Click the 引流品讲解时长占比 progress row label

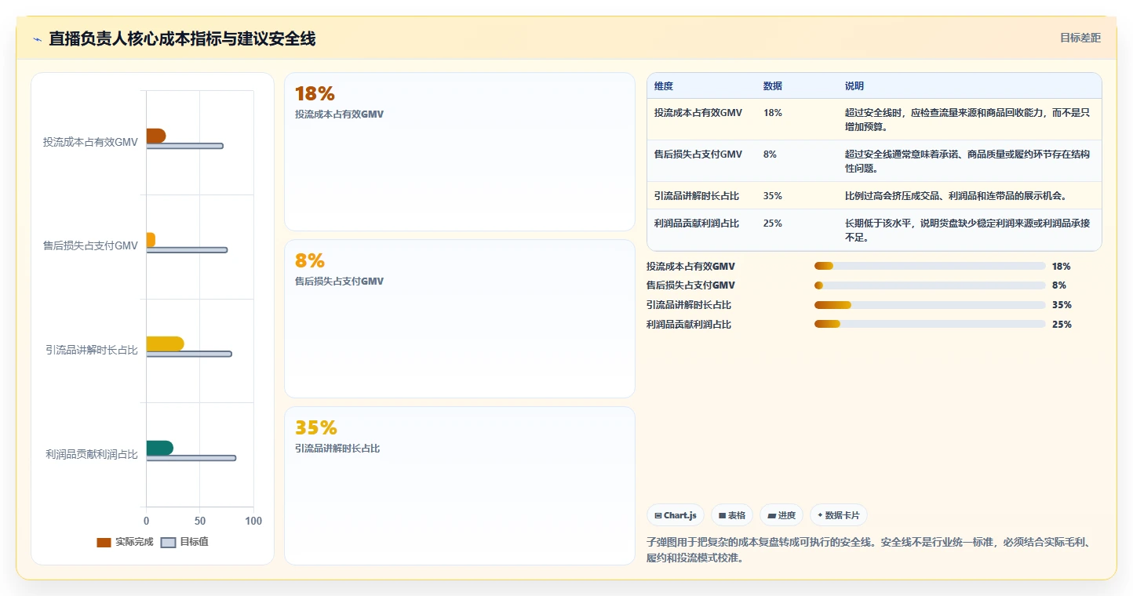click(x=689, y=305)
